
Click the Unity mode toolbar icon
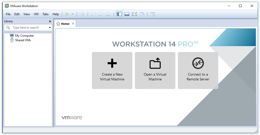142,14
